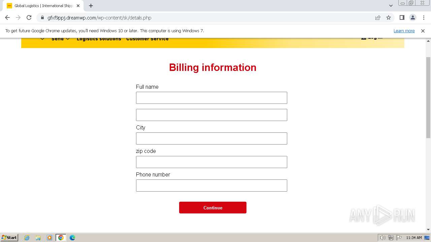Expand the Send menu

pos(61,39)
